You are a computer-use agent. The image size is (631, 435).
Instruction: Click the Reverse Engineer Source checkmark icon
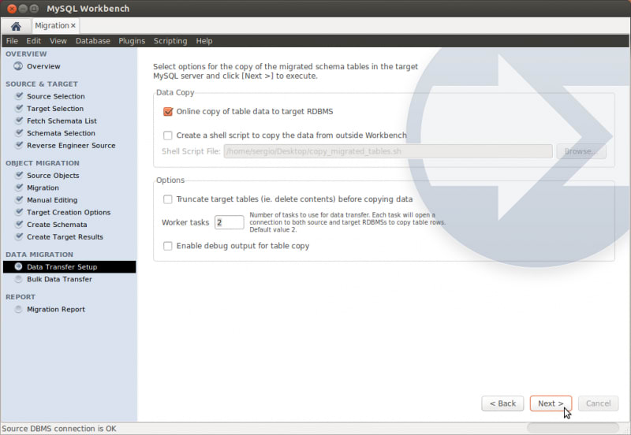(x=19, y=145)
